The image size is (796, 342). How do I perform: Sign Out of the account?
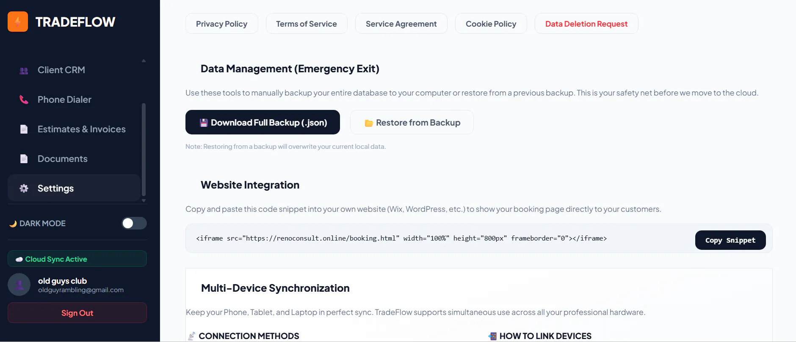coord(77,313)
